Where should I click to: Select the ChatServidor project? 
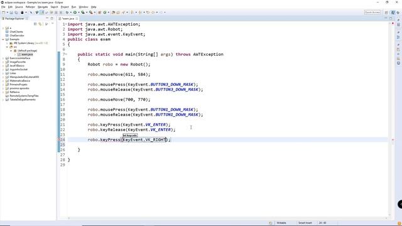pos(17,36)
